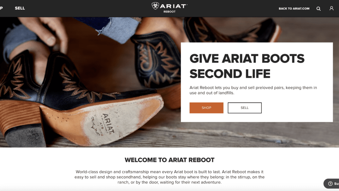Viewport: 339px width, 191px height.
Task: Follow the BACK TO ARIAT.COM link
Action: pyautogui.click(x=294, y=8)
